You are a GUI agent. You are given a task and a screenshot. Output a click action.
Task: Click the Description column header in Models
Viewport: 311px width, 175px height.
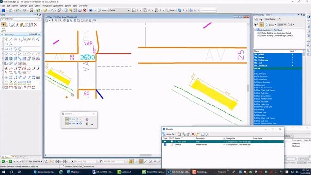(201, 138)
